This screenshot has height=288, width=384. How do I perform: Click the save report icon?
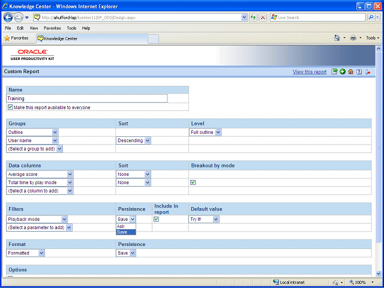pos(334,71)
